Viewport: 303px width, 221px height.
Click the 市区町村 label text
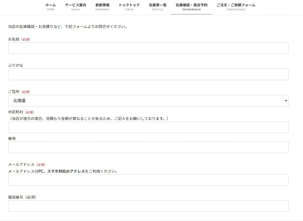point(16,112)
